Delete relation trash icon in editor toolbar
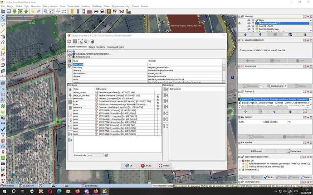Screen dimensions: 313x195 92,42
